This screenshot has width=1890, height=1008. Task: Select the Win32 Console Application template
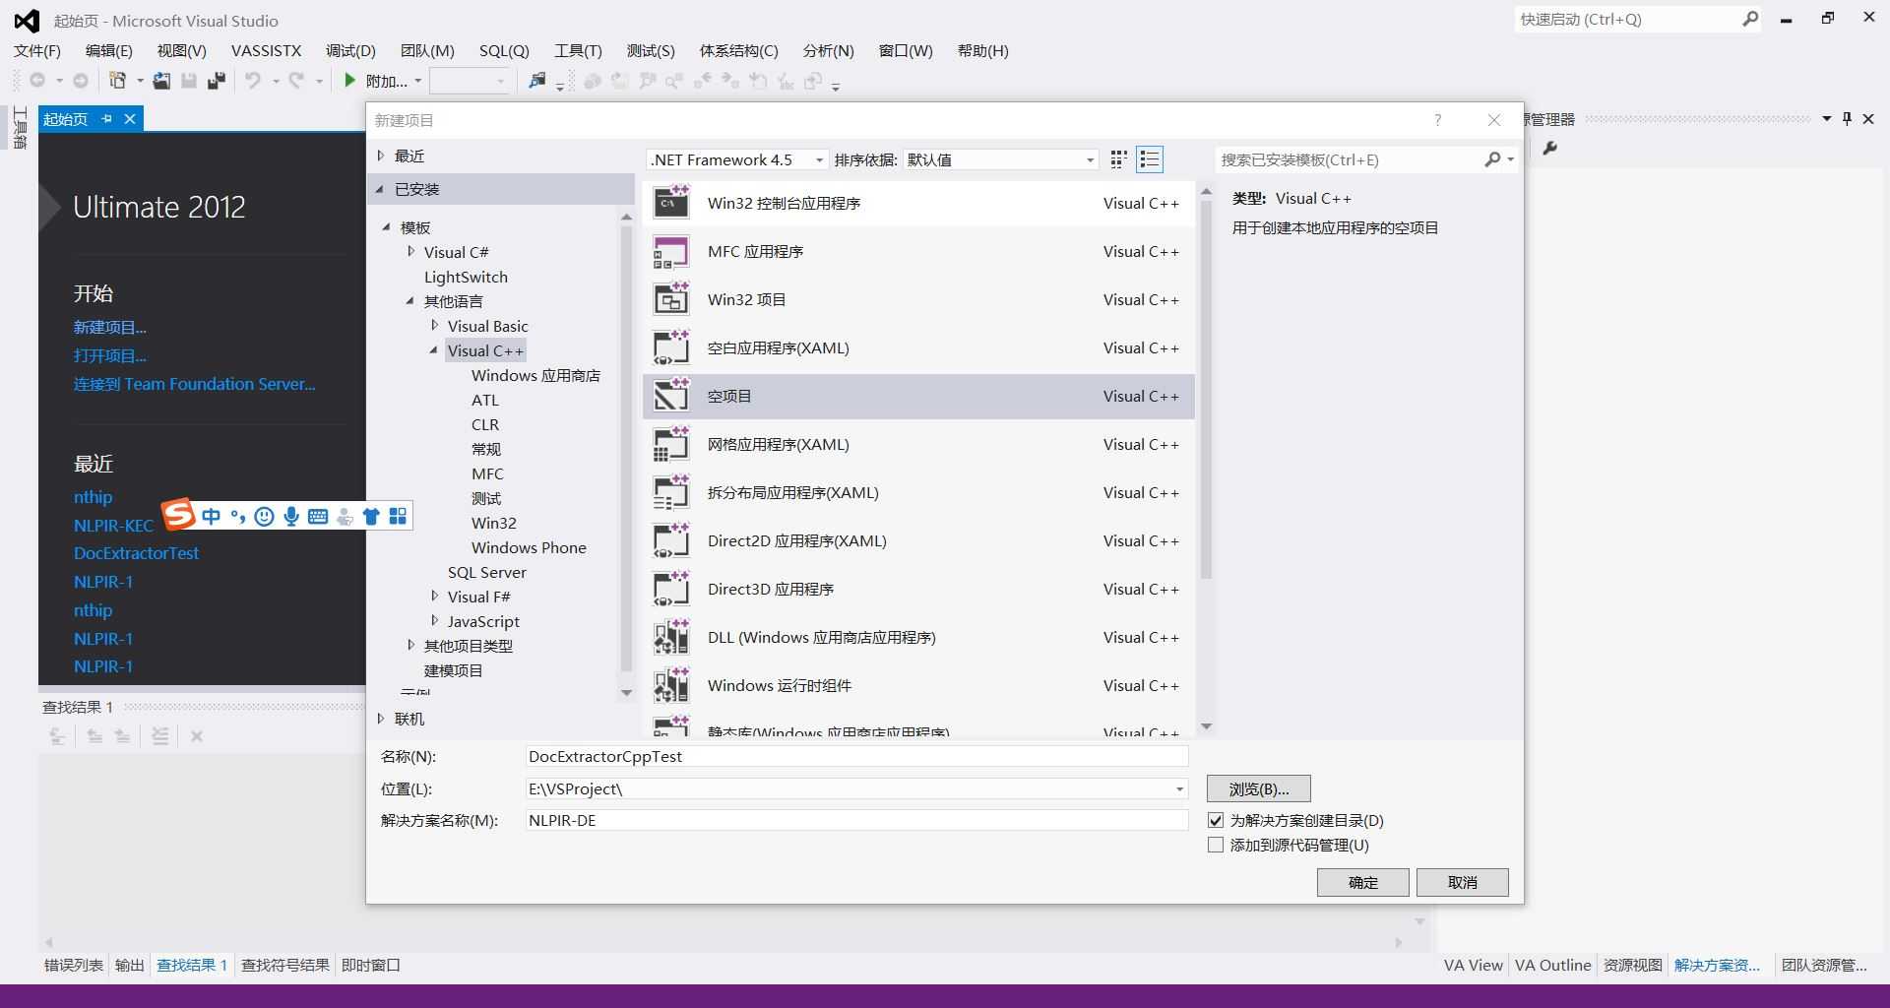click(918, 204)
